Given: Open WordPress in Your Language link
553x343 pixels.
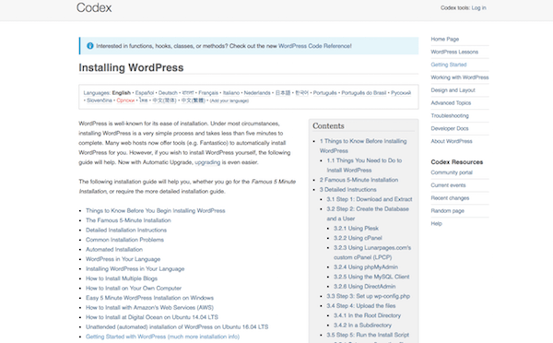Looking at the screenshot, I should click(124, 259).
